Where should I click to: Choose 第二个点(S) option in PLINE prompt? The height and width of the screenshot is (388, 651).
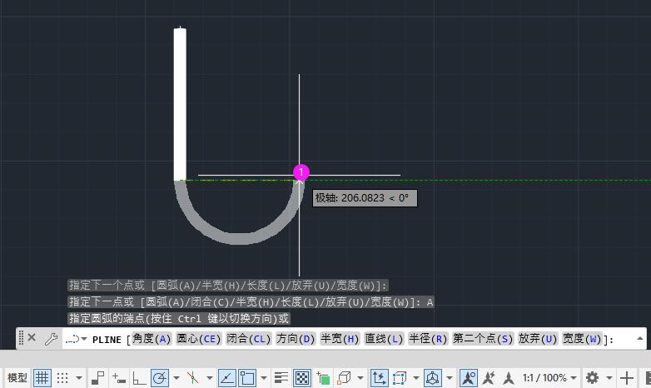[483, 339]
